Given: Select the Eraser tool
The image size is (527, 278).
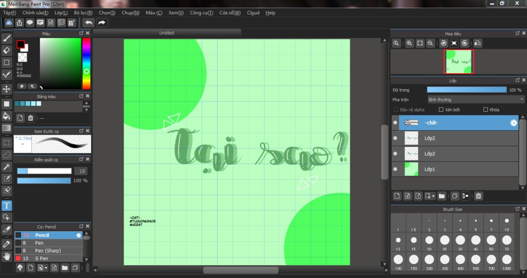Looking at the screenshot, I should click(x=6, y=50).
